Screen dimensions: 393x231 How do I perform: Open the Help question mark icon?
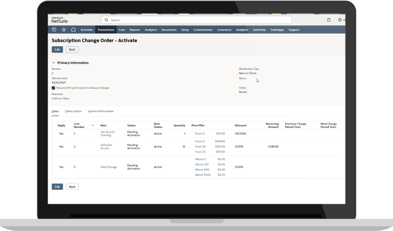tap(340, 20)
